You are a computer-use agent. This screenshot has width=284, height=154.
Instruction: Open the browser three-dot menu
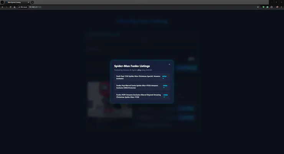tap(281, 7)
